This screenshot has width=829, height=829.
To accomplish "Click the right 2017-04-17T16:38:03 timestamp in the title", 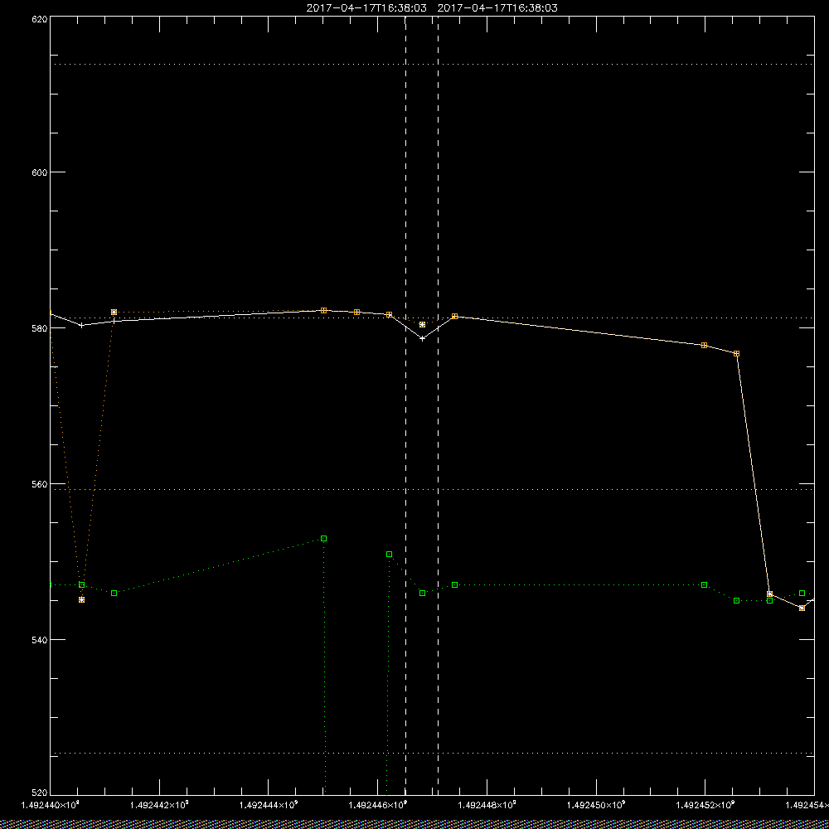I will pyautogui.click(x=497, y=8).
